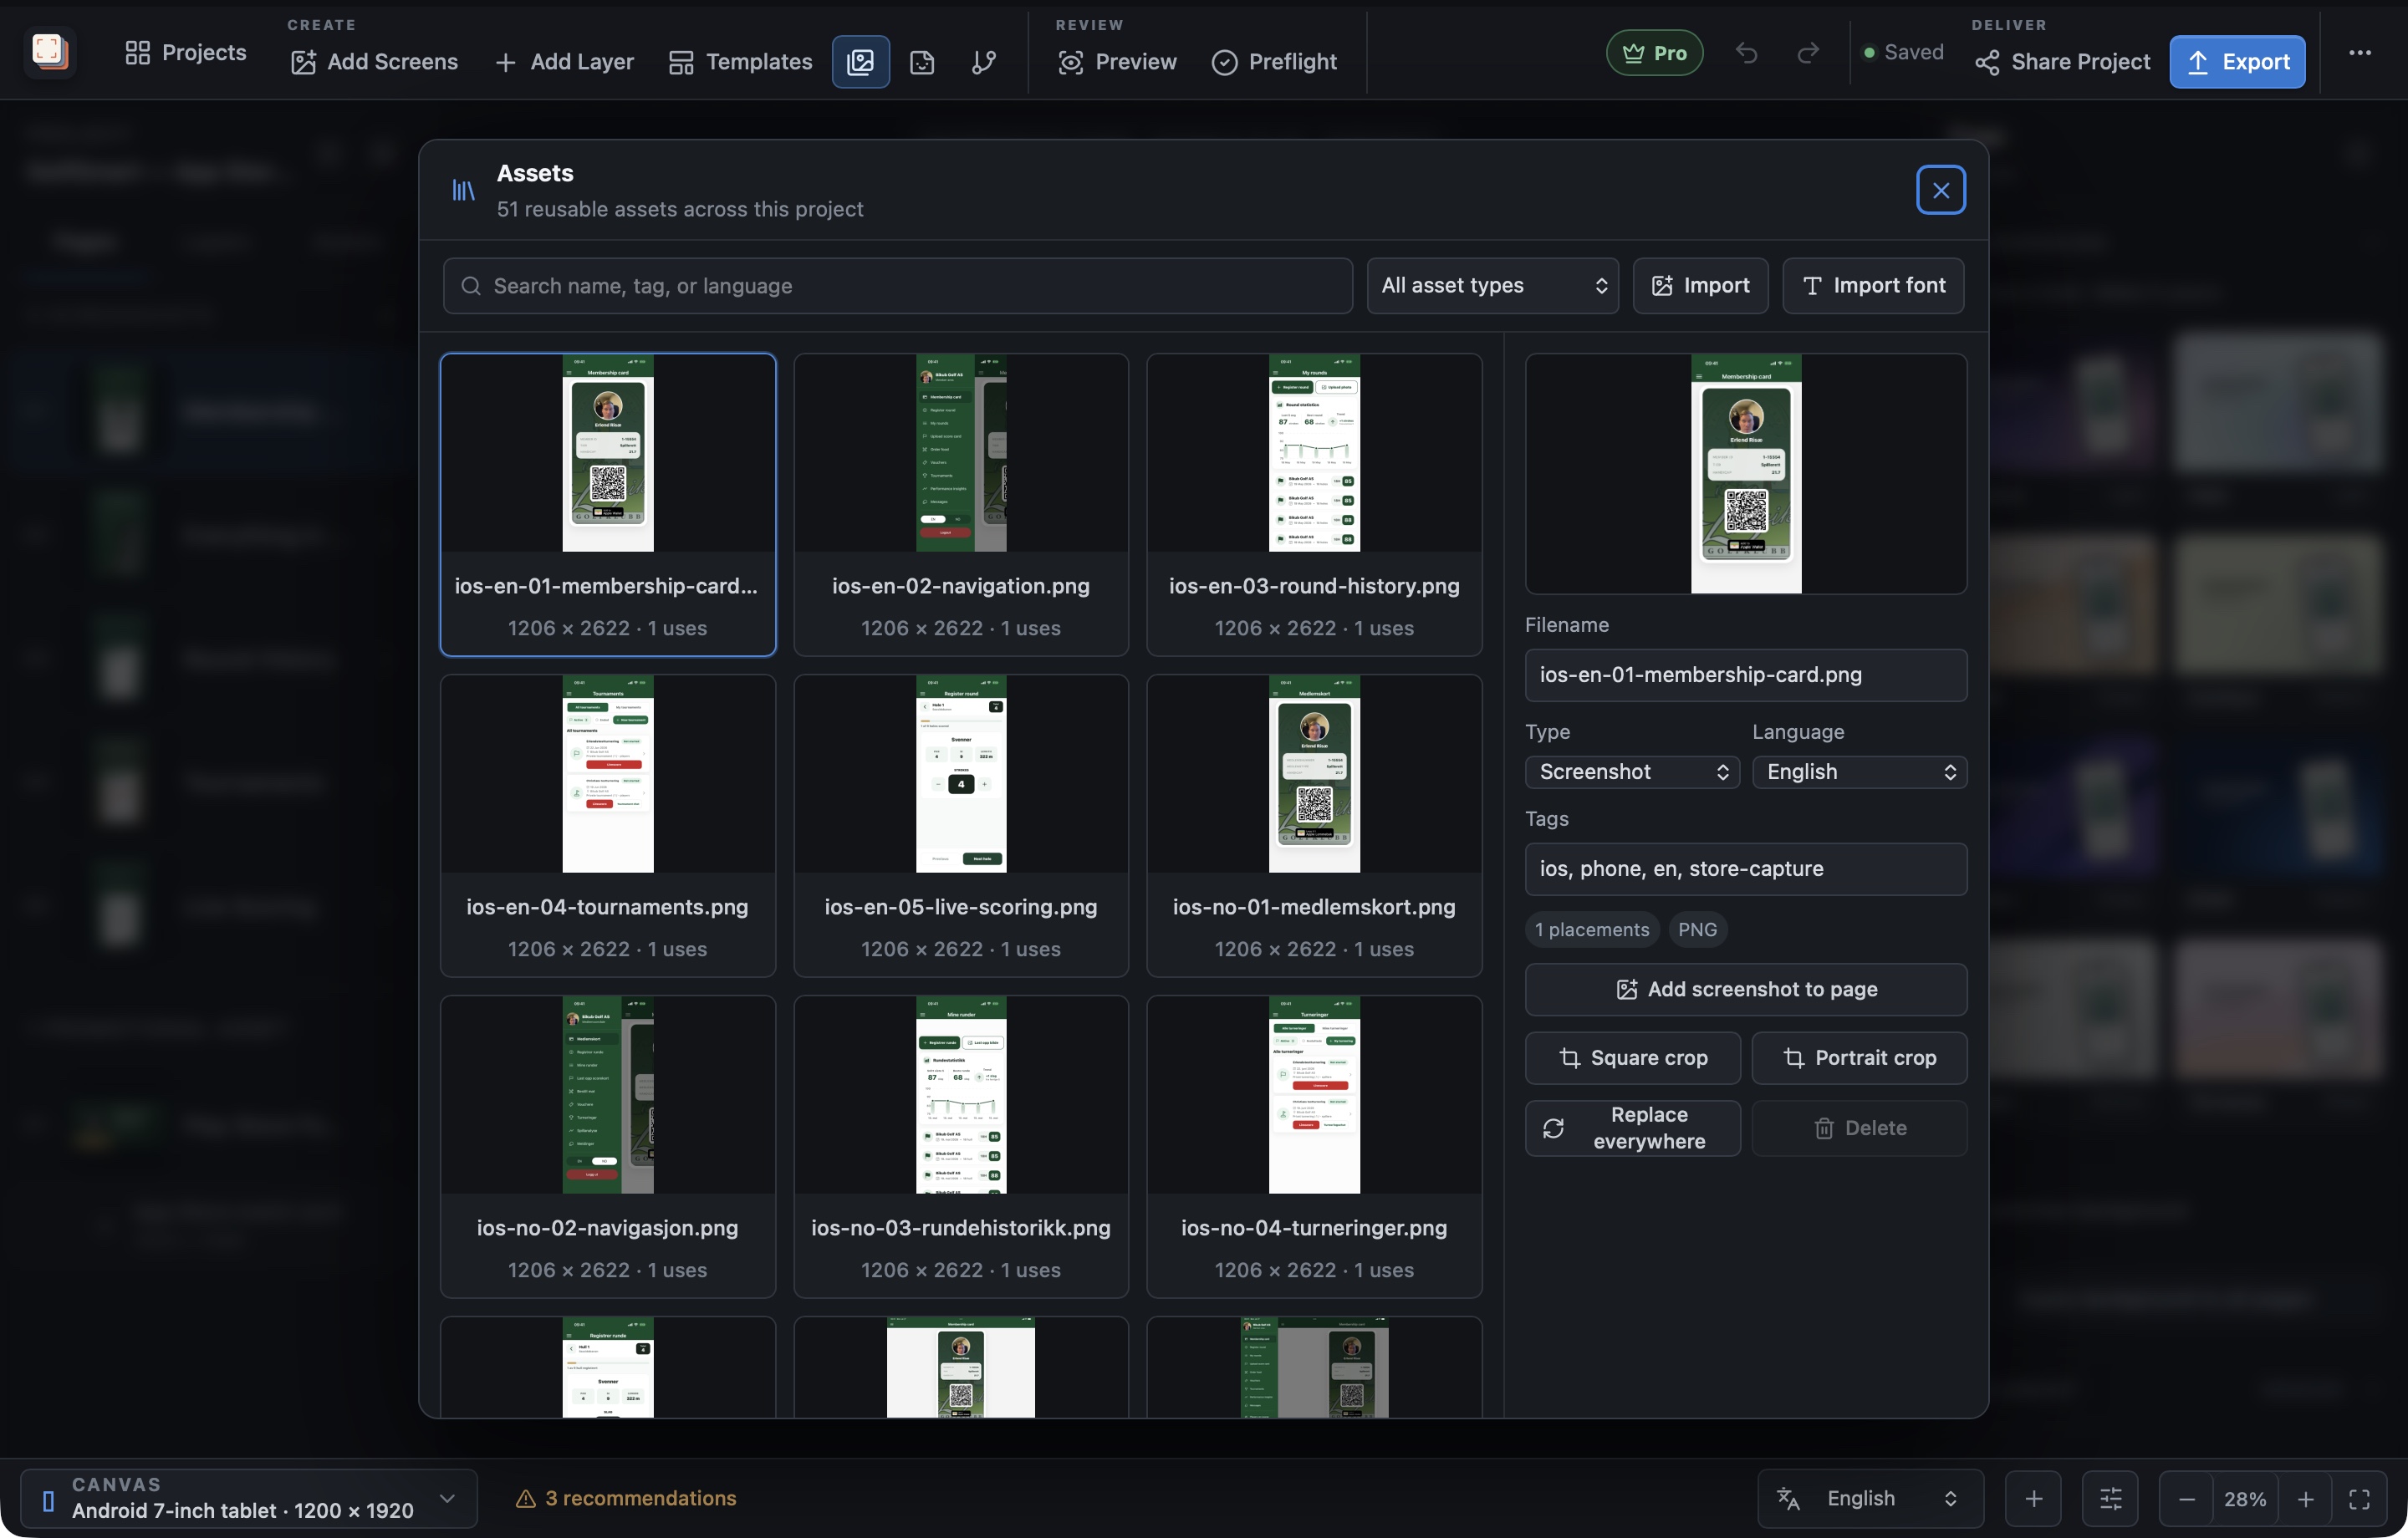Open the bottom bar English language selector

(1870, 1498)
